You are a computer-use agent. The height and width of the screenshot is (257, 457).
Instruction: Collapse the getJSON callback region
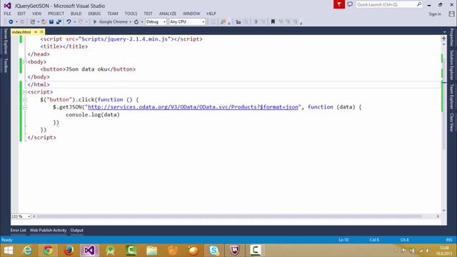[25, 107]
